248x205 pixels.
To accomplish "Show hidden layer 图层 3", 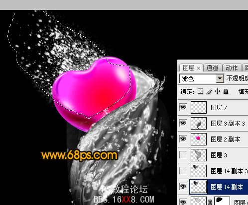I will pyautogui.click(x=183, y=155).
